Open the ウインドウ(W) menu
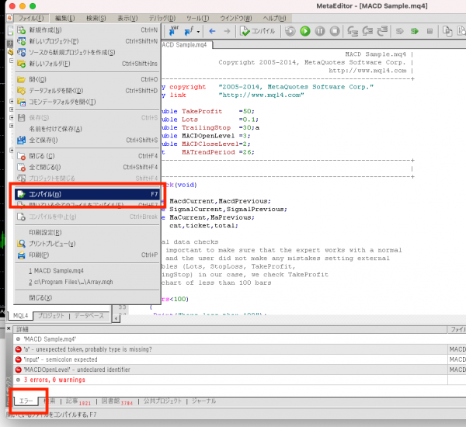Image resolution: width=466 pixels, height=427 pixels. click(236, 19)
